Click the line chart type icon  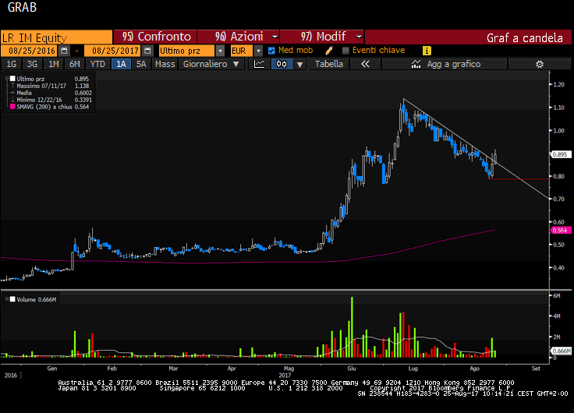point(260,64)
